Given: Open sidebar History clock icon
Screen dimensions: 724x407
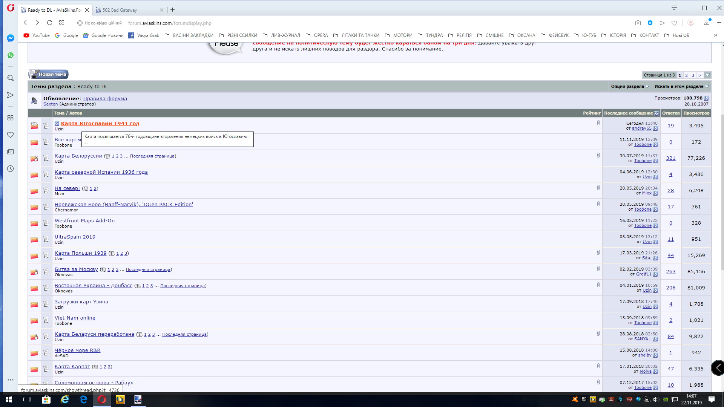Looking at the screenshot, I should point(11,169).
